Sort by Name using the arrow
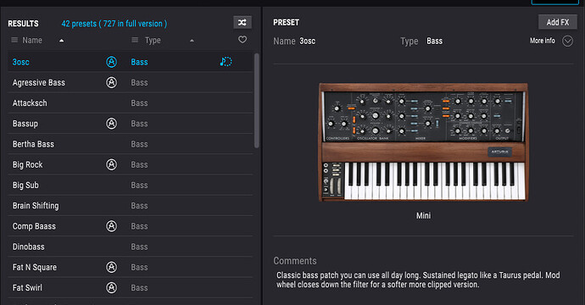Viewport: 585px width, 305px height. [x=62, y=41]
